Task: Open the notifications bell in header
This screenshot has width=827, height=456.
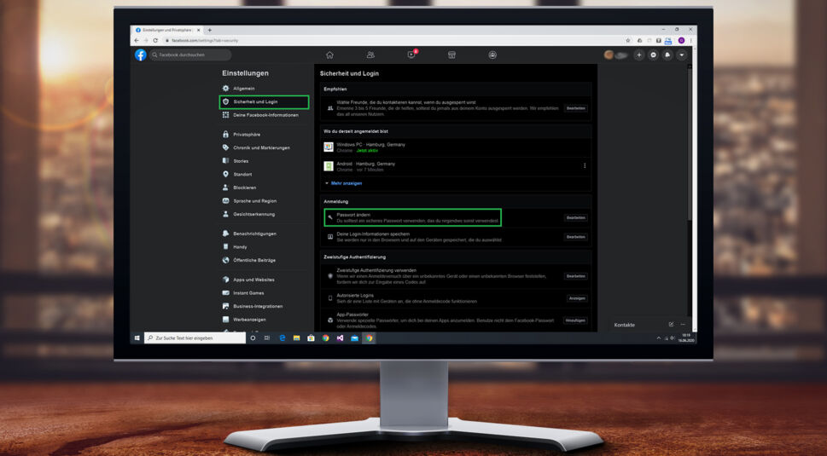Action: (x=667, y=55)
